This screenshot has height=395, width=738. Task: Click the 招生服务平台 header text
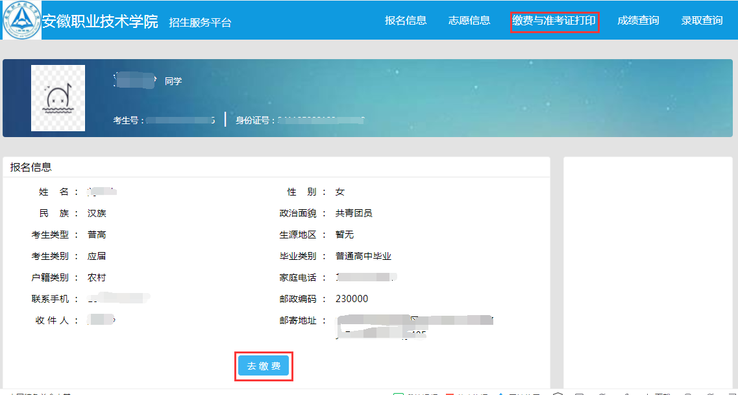[200, 23]
